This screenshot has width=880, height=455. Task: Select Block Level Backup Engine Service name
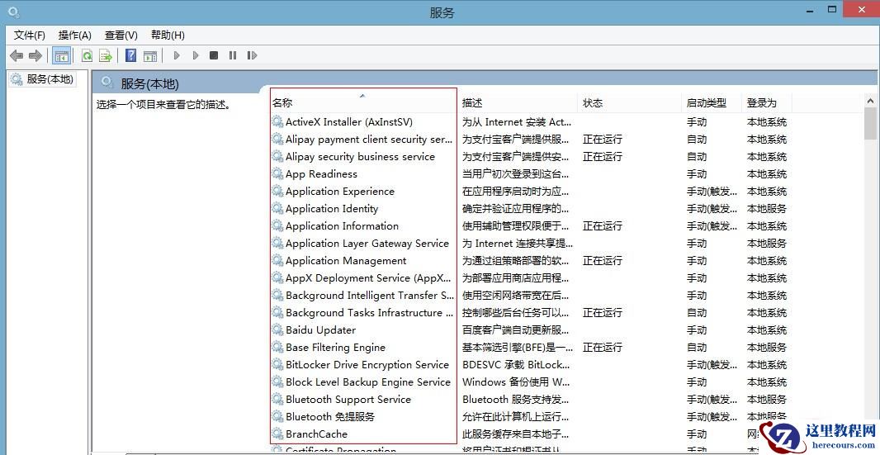[368, 382]
